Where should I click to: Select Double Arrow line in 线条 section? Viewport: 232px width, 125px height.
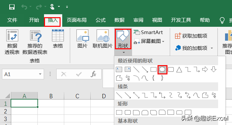pos(136,95)
